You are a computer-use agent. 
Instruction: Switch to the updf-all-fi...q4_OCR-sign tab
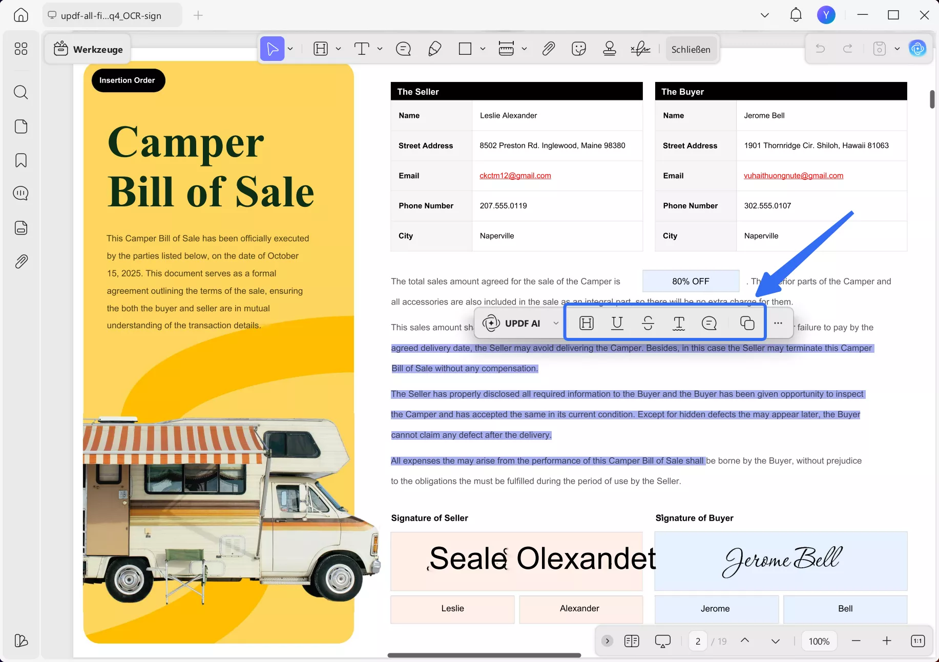(x=112, y=15)
